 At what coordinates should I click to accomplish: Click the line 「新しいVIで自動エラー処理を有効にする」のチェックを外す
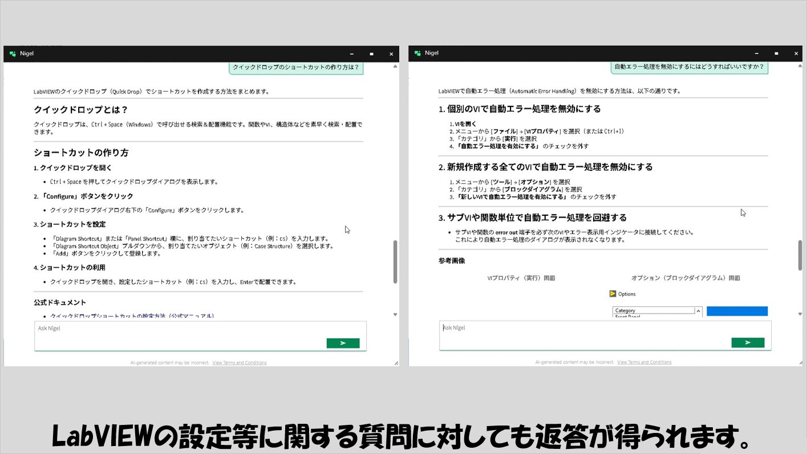533,197
